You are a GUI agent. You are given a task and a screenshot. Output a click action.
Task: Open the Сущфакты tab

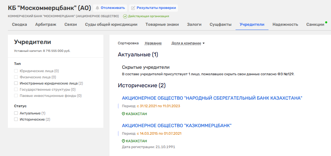[220, 24]
